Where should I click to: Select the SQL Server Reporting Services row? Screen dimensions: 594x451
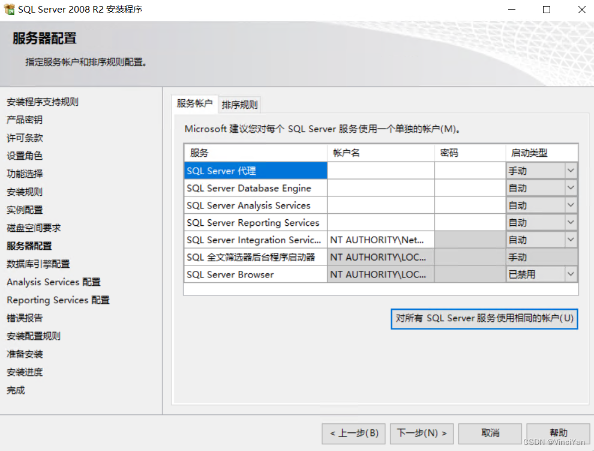point(254,222)
